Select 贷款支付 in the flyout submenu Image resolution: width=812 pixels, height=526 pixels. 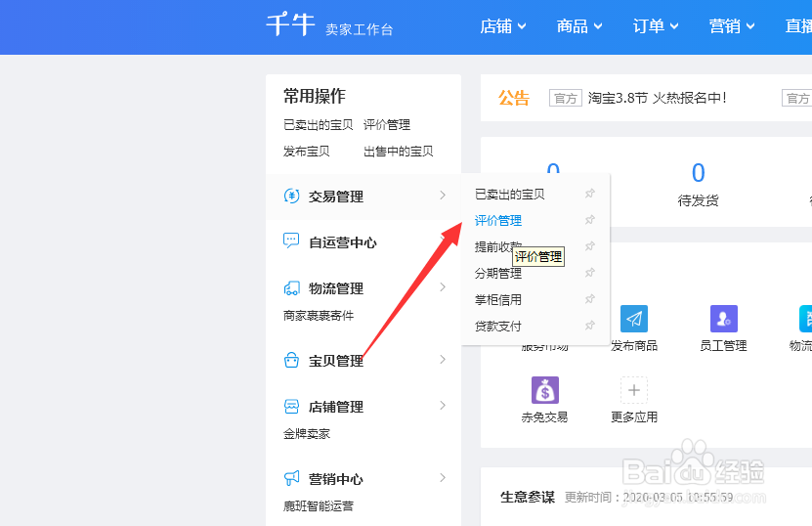click(x=498, y=327)
